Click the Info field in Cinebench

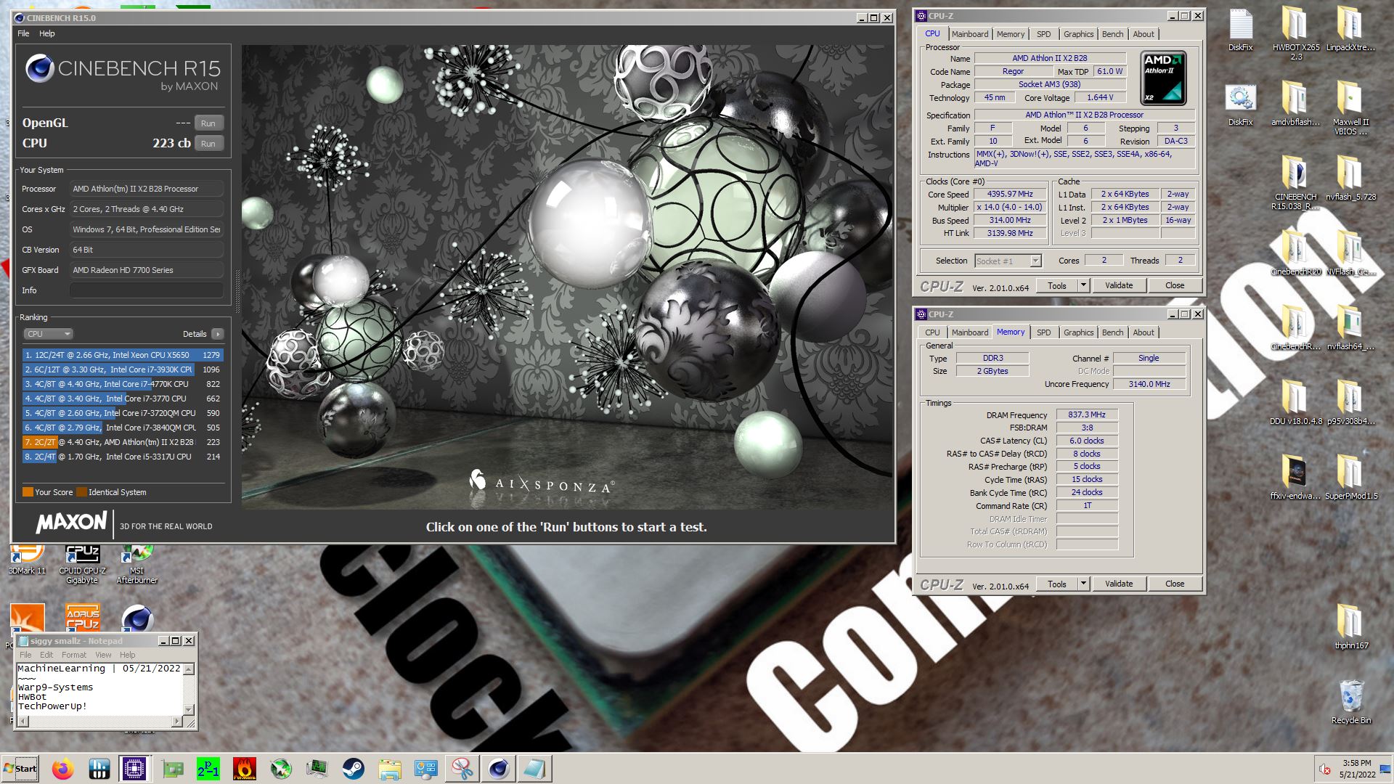click(x=147, y=290)
